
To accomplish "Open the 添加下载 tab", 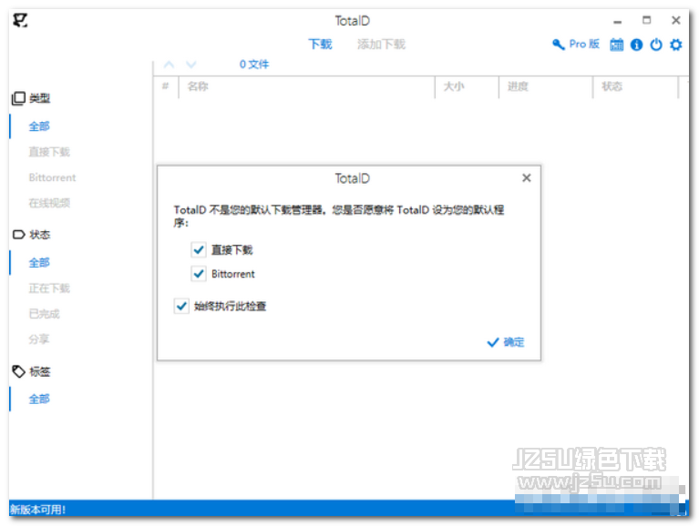I will (x=381, y=44).
